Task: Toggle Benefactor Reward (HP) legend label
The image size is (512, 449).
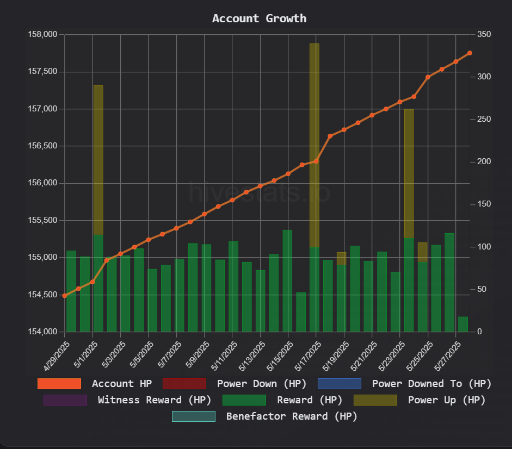Action: [292, 416]
